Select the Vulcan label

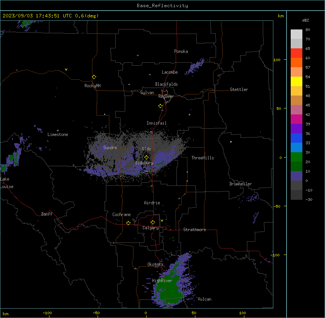point(205,299)
